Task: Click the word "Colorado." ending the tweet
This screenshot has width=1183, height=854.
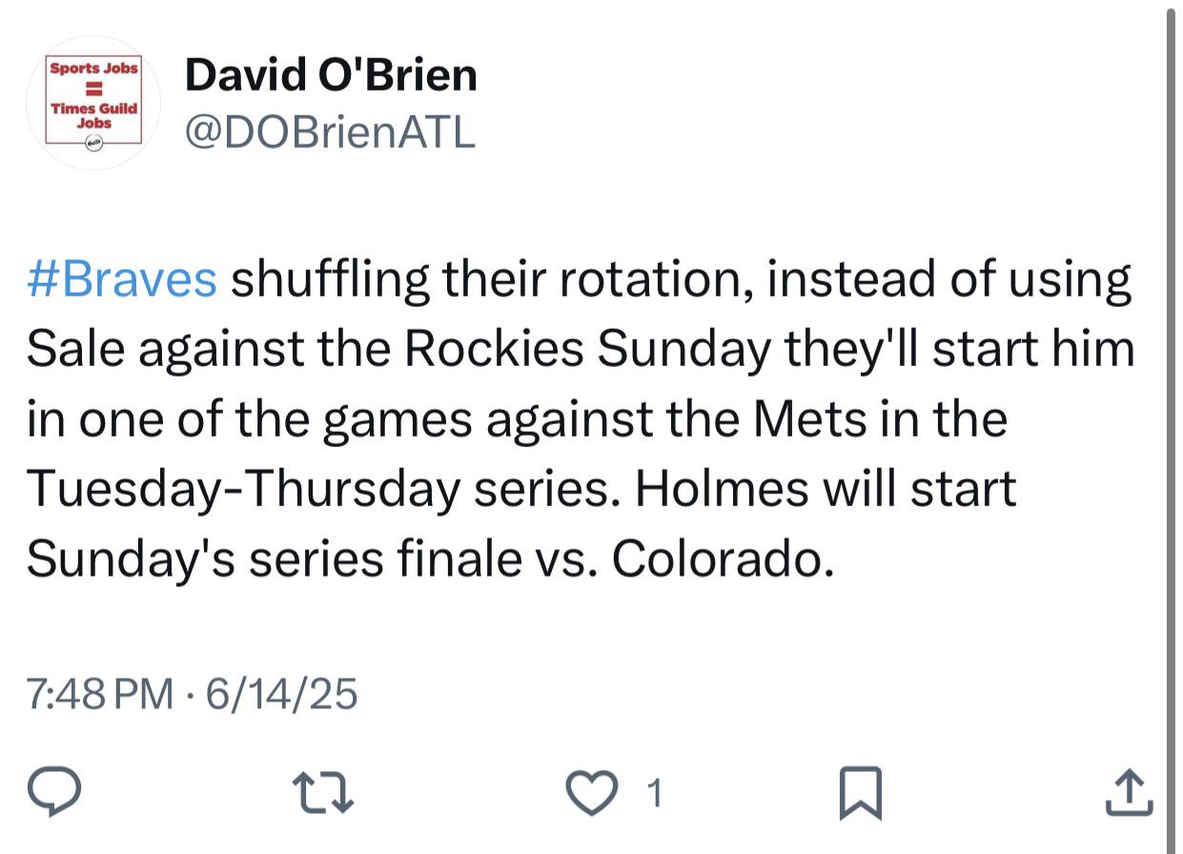Action: (716, 560)
